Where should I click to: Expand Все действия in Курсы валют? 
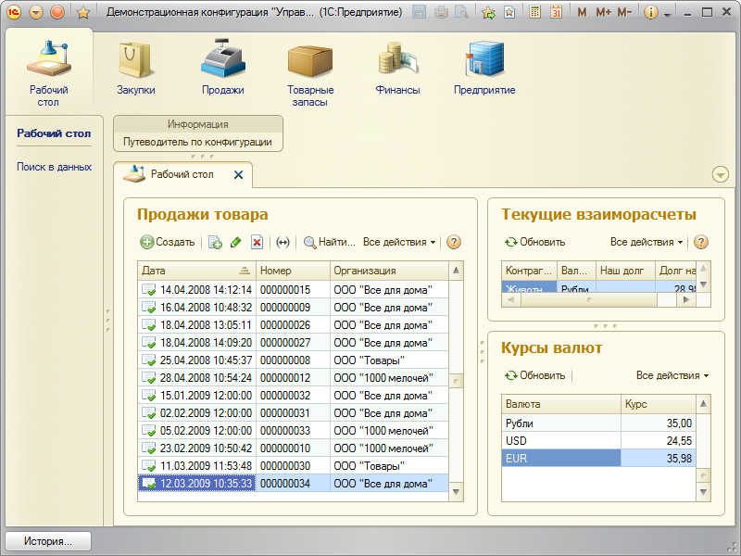point(672,375)
